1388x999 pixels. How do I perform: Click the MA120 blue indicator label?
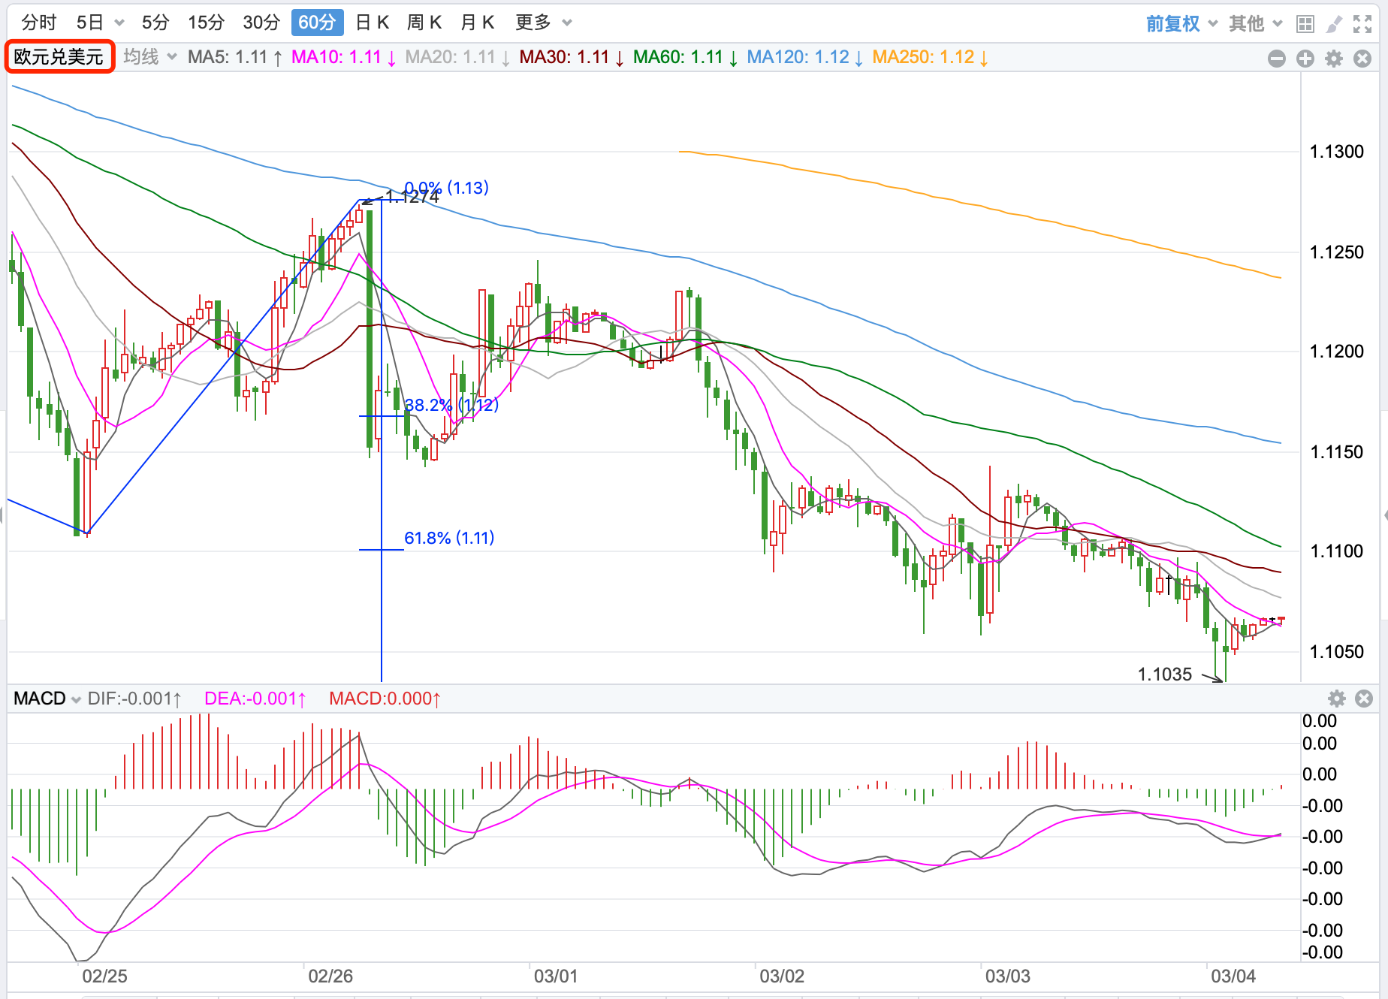[x=805, y=57]
